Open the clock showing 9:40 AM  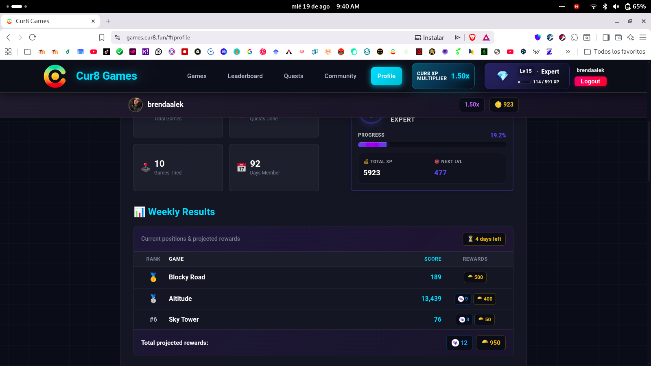coord(348,7)
